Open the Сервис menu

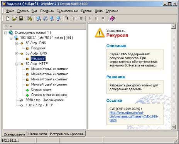(x=86, y=11)
